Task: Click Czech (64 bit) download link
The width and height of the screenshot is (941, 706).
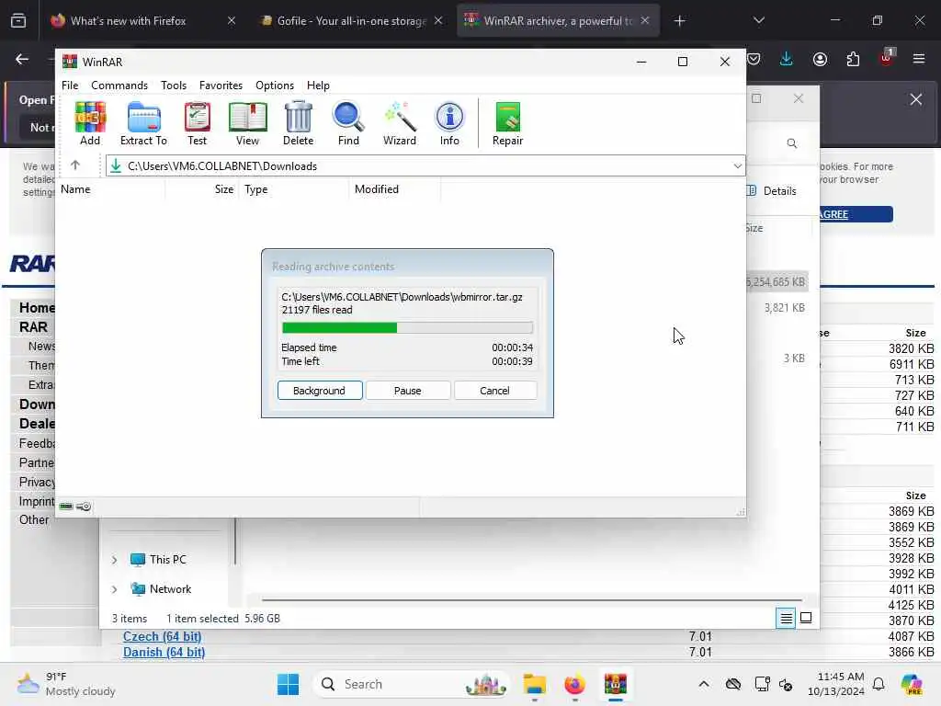Action: coord(162,636)
